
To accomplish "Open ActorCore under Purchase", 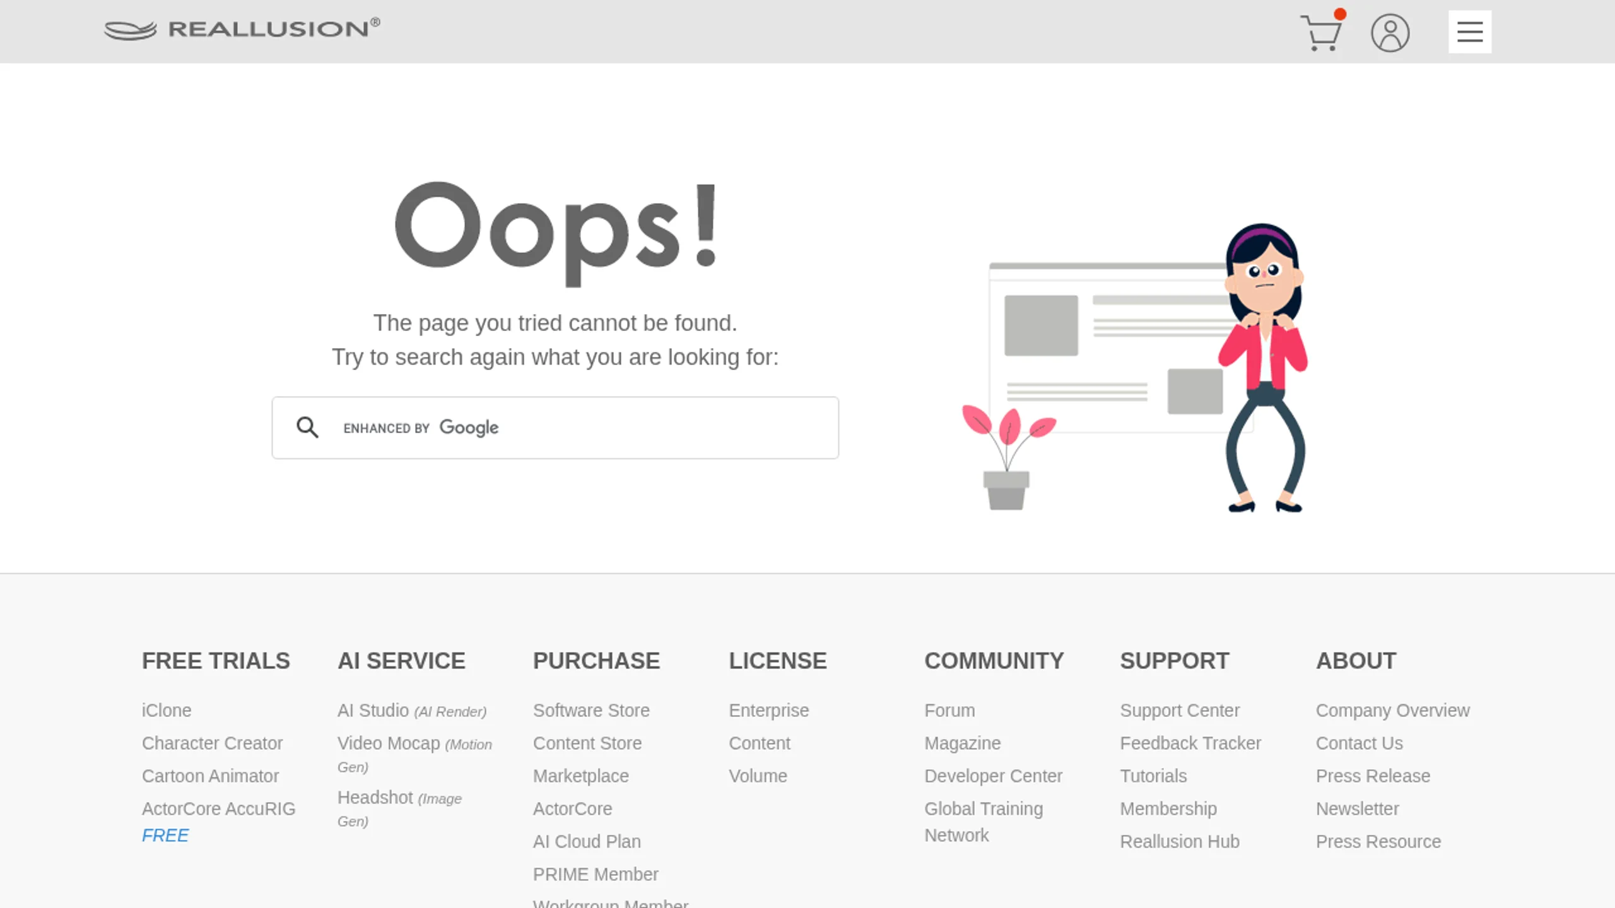I will pyautogui.click(x=572, y=808).
